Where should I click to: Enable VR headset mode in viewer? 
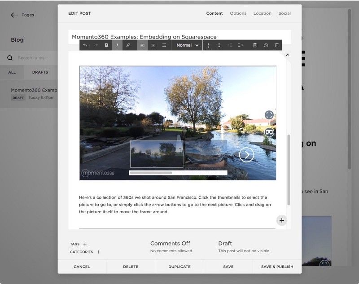point(269,132)
